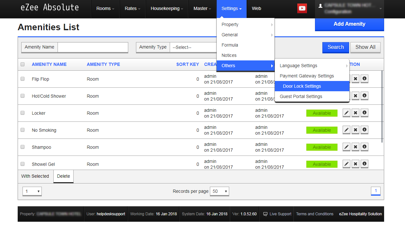
Task: Open the General submenu
Action: pos(246,35)
